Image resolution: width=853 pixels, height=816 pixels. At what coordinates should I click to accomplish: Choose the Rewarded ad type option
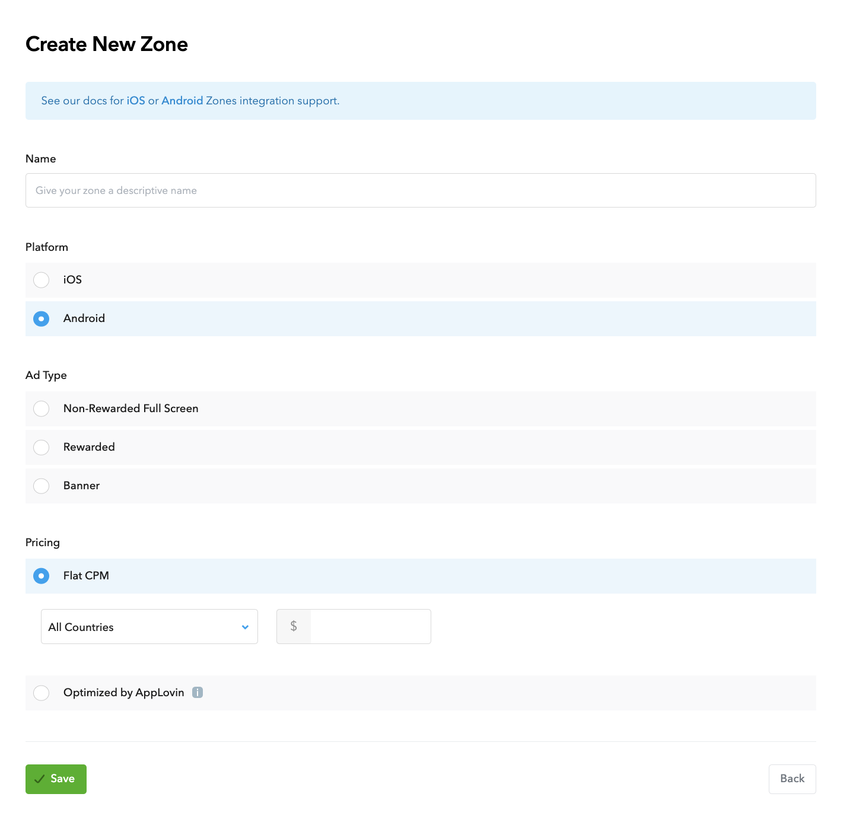tap(42, 447)
